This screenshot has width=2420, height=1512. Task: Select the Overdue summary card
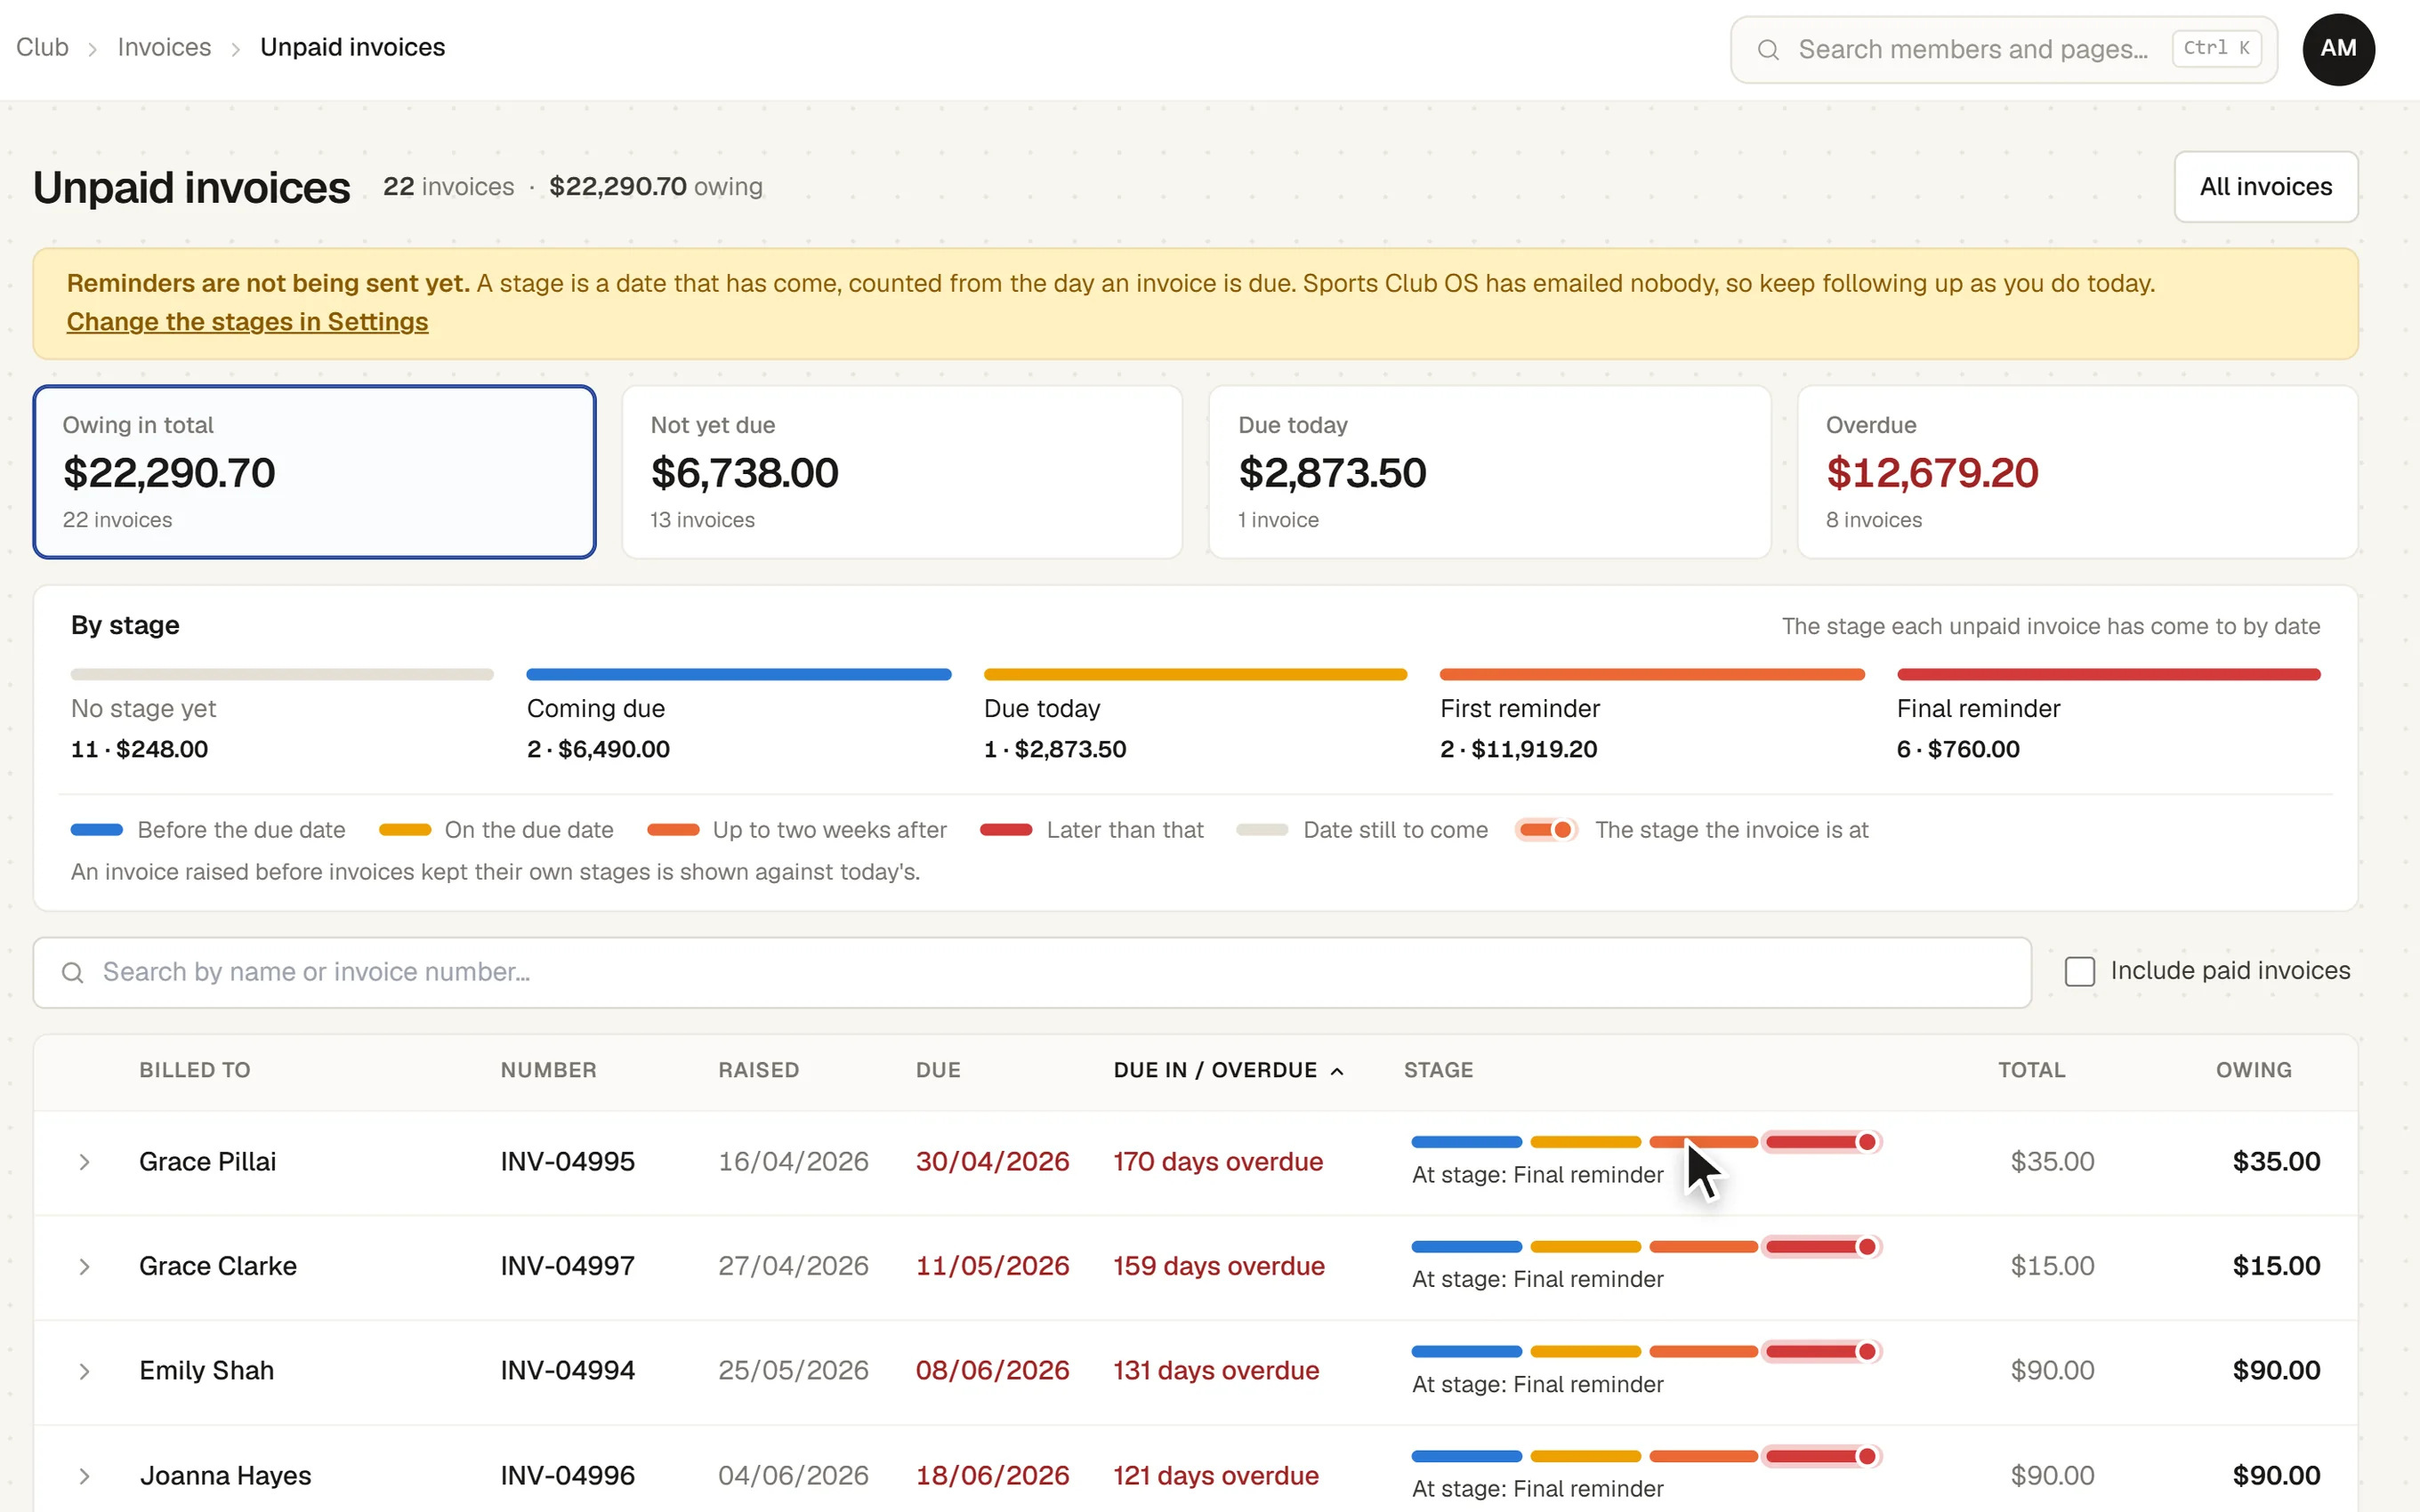pos(2077,471)
